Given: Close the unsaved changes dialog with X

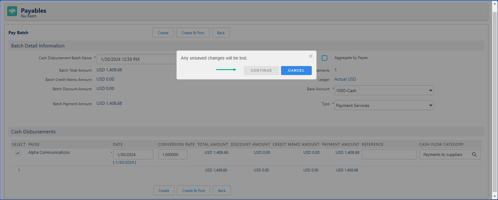Looking at the screenshot, I should (x=311, y=56).
